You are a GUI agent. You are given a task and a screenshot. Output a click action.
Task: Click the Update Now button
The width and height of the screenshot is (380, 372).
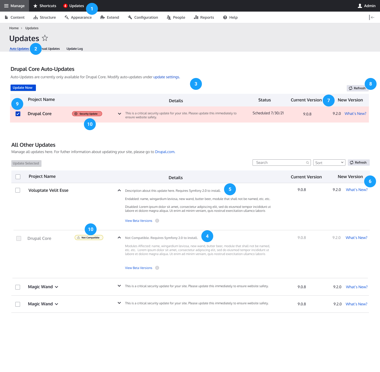point(23,88)
